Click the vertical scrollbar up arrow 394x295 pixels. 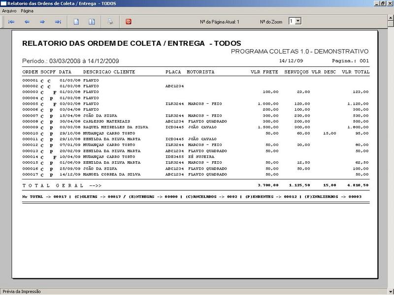coord(391,18)
